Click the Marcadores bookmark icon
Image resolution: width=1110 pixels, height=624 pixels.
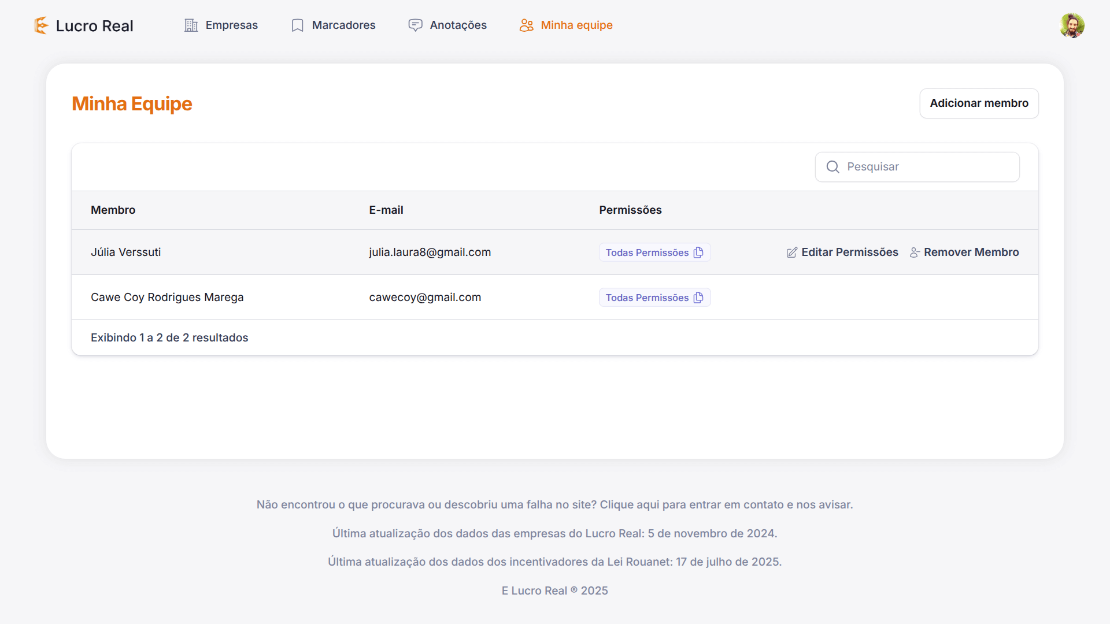297,25
